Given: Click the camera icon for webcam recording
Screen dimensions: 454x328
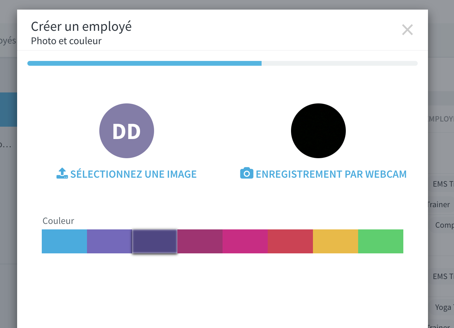Looking at the screenshot, I should pos(247,173).
